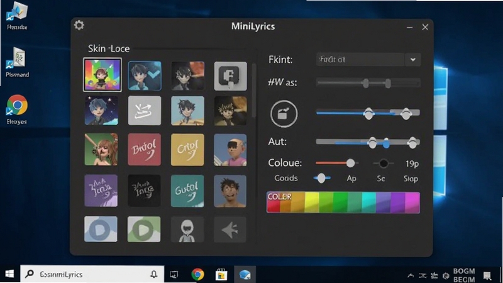Pick the yellow color swatch
The height and width of the screenshot is (283, 503).
point(311,203)
